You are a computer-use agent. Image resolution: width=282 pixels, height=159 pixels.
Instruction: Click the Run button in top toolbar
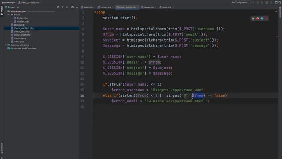pyautogui.click(x=253, y=2)
